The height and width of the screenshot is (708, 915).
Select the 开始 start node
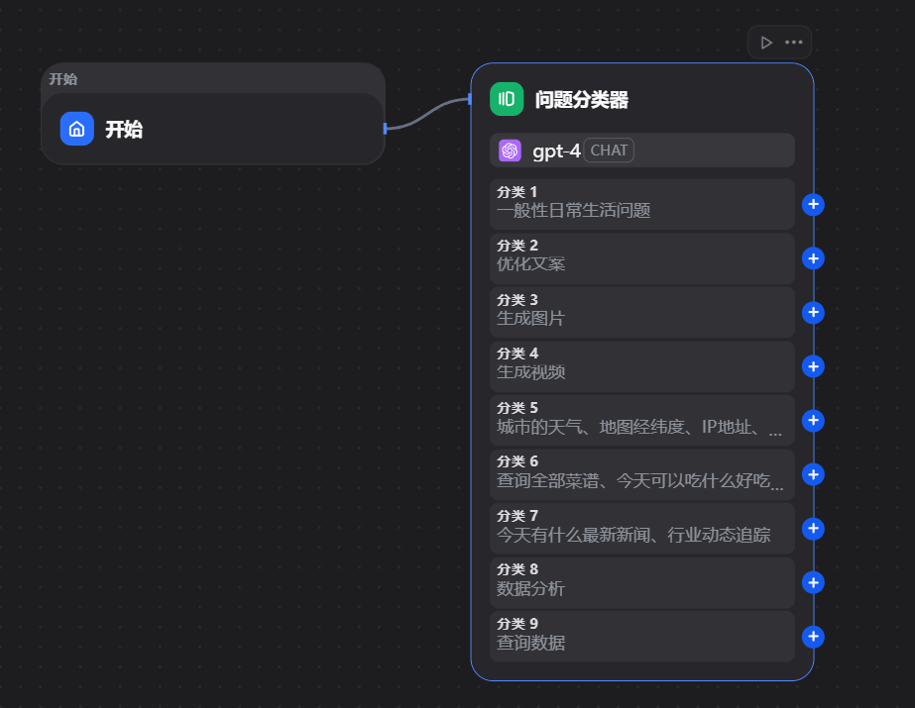pyautogui.click(x=212, y=129)
